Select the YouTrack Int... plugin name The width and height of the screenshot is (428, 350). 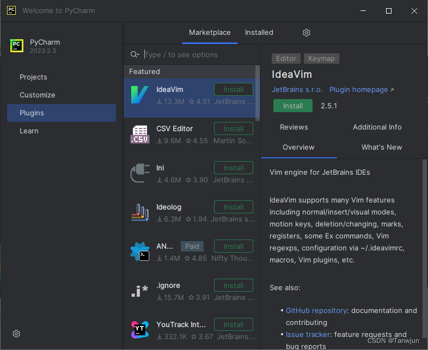point(181,324)
